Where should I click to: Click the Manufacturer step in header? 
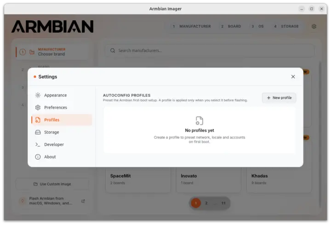pos(192,26)
